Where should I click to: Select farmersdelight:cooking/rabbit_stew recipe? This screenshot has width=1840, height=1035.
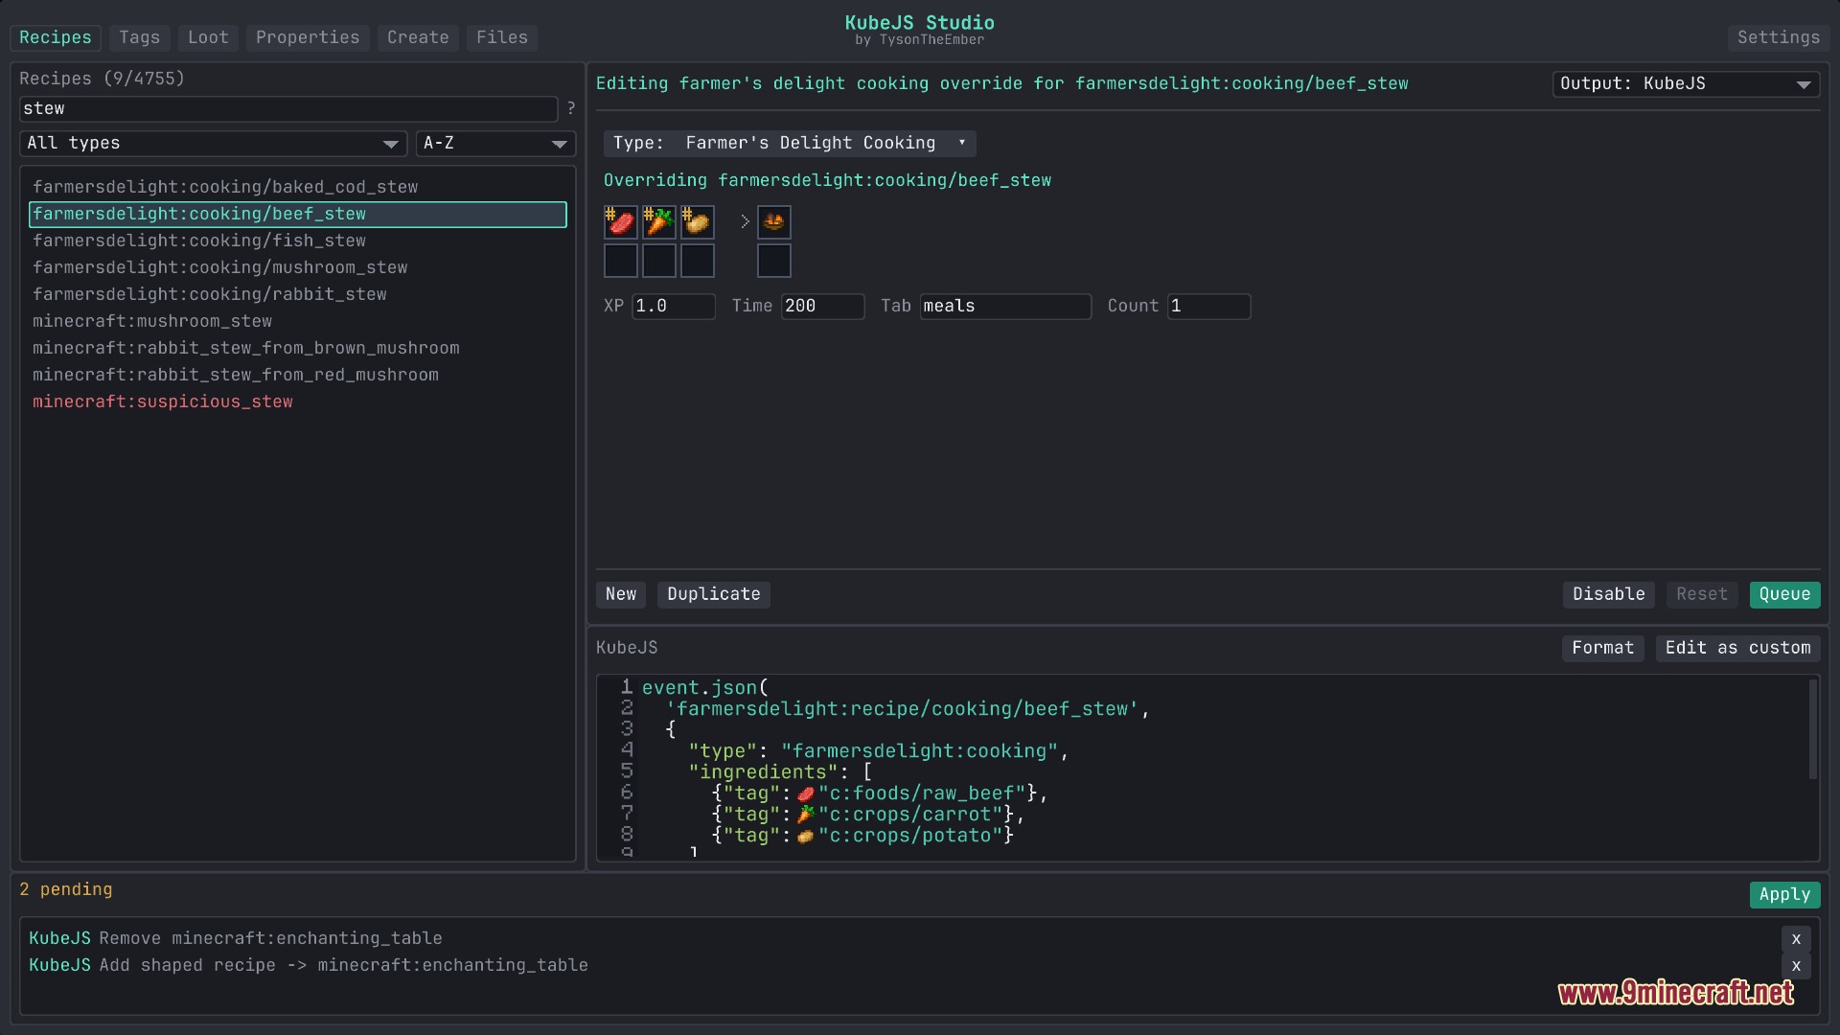[298, 294]
